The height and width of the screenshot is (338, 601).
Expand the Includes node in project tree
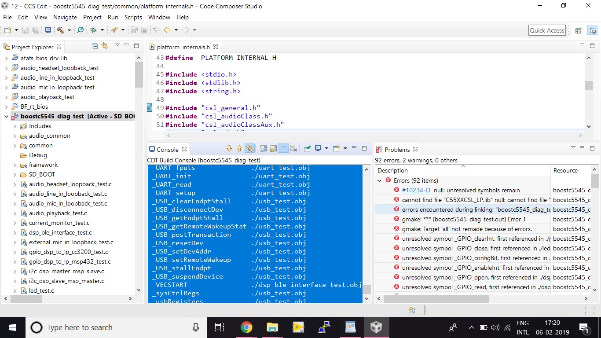pos(15,126)
